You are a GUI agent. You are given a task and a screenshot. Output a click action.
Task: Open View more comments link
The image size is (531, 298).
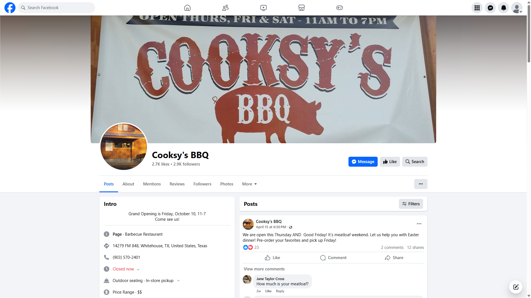pyautogui.click(x=264, y=269)
